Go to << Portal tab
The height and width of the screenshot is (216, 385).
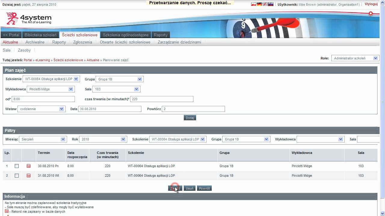point(11,35)
